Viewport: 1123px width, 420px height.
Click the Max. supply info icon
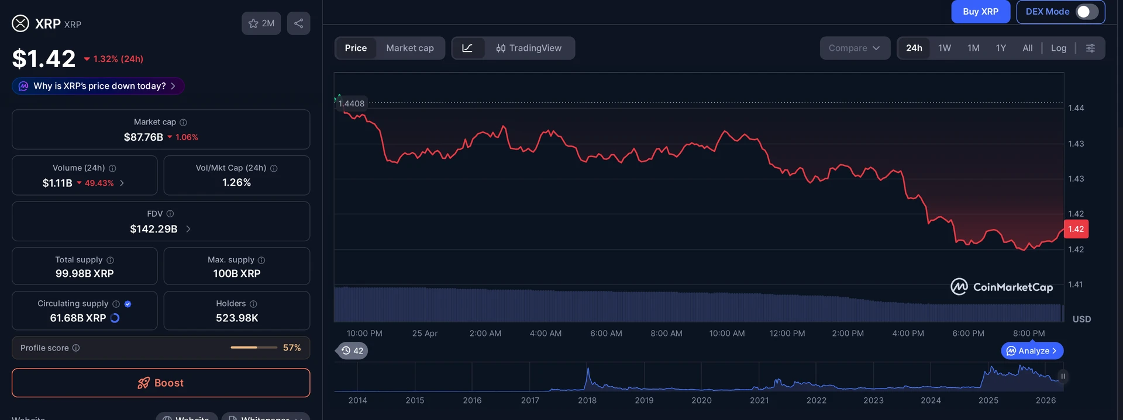[261, 260]
